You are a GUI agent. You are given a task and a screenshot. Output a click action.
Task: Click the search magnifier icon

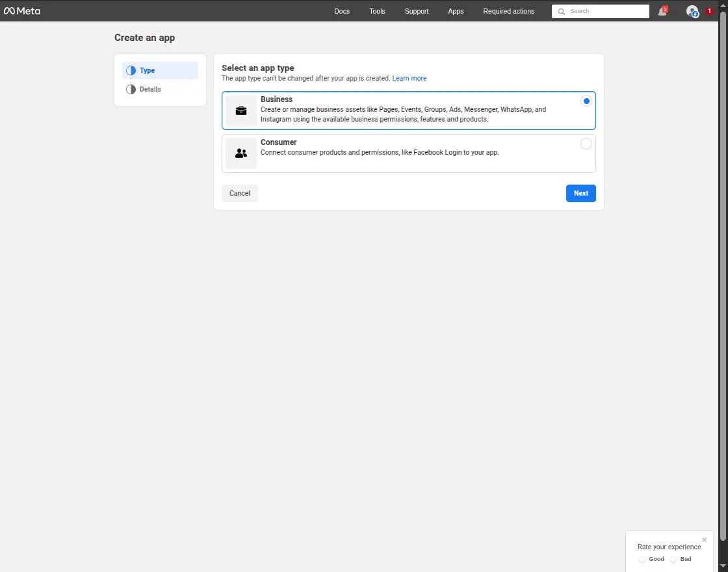click(x=562, y=11)
